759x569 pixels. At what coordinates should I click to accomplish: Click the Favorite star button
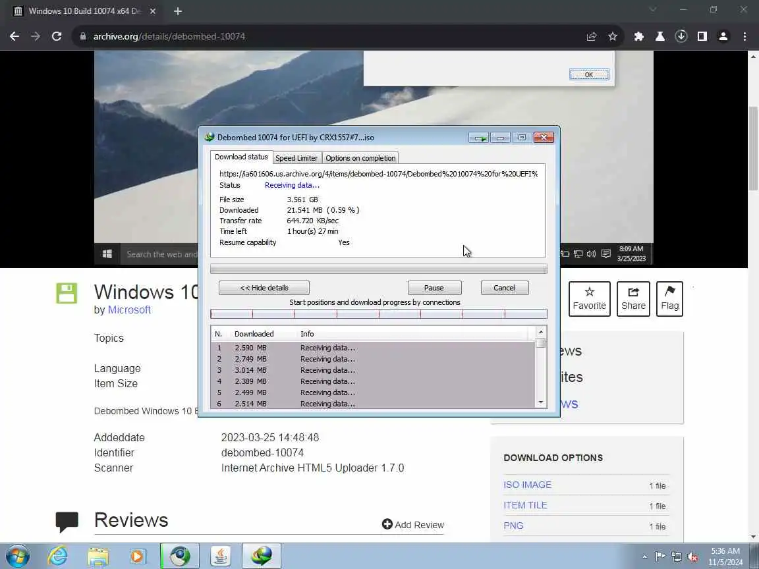pyautogui.click(x=589, y=298)
